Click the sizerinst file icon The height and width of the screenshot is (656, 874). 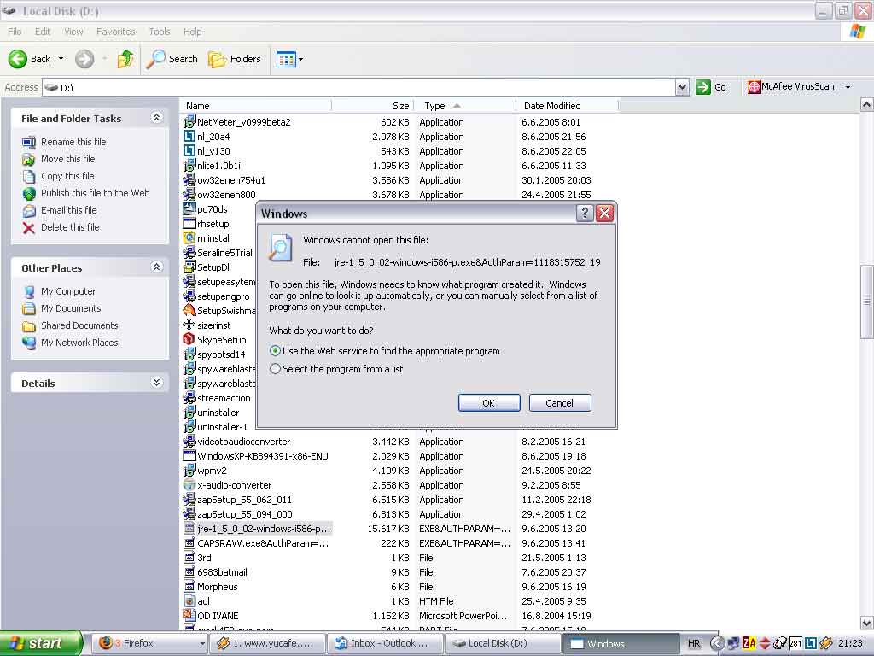point(189,325)
